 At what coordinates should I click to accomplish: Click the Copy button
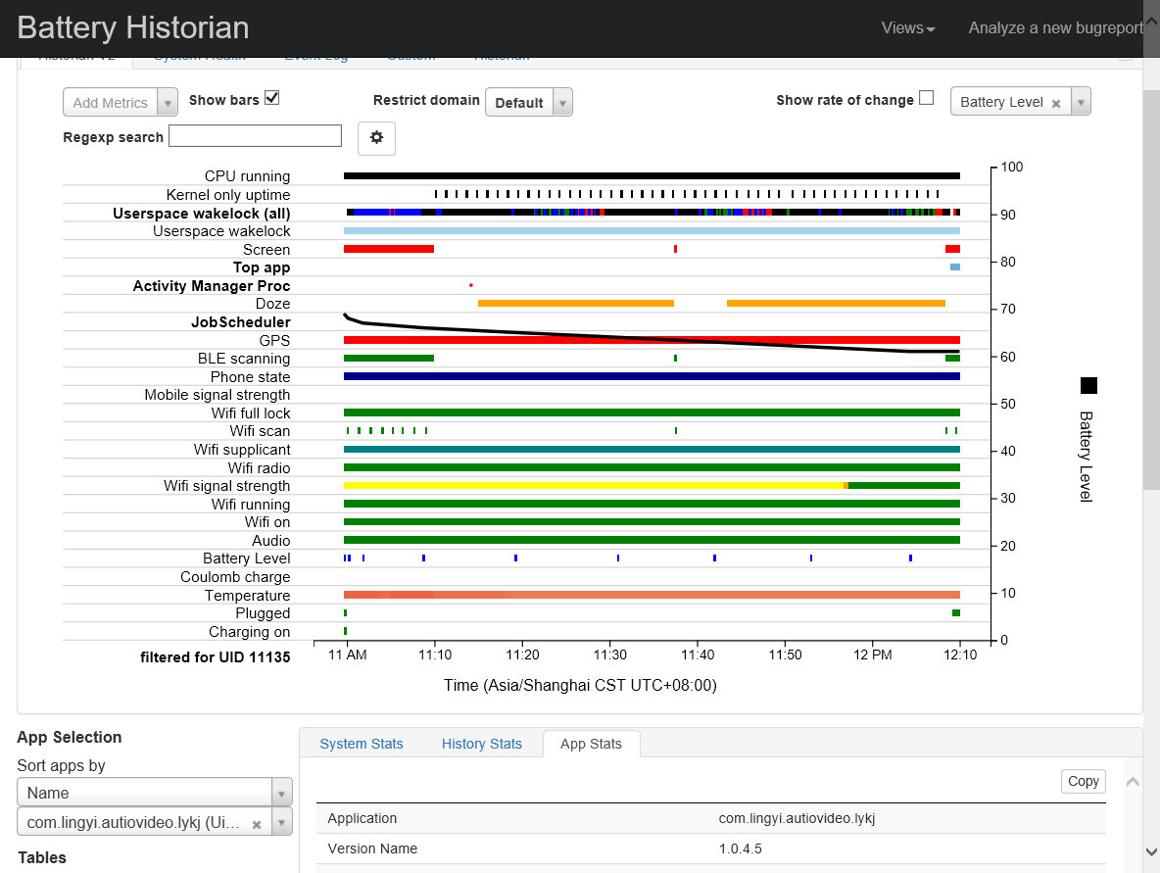pos(1083,781)
